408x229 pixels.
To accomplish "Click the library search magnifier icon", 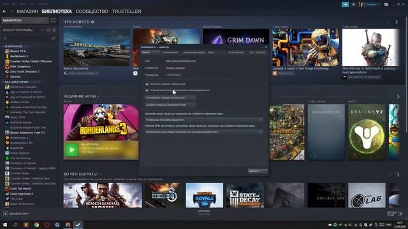I will [x=4, y=38].
